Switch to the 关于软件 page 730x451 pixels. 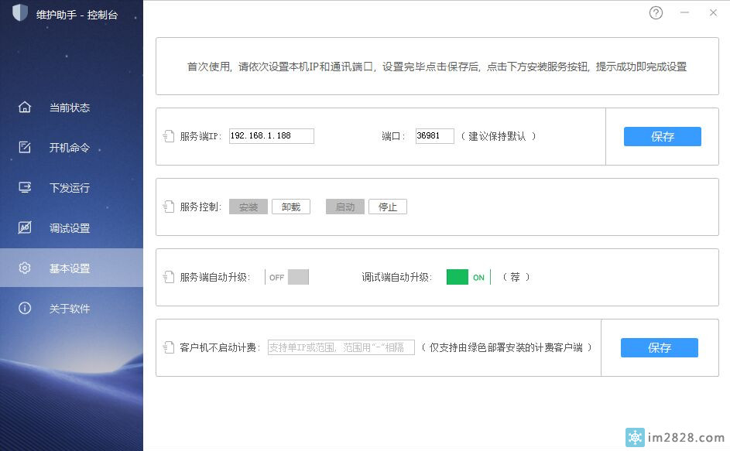(70, 309)
